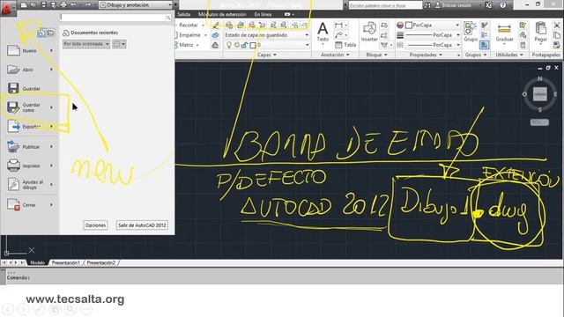Select Nuevo in the application menu
Screen dimensions: 564x317
point(30,50)
